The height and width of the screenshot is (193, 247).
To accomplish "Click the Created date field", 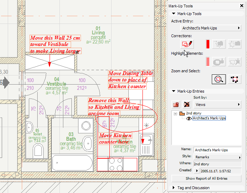I will click(221, 171).
